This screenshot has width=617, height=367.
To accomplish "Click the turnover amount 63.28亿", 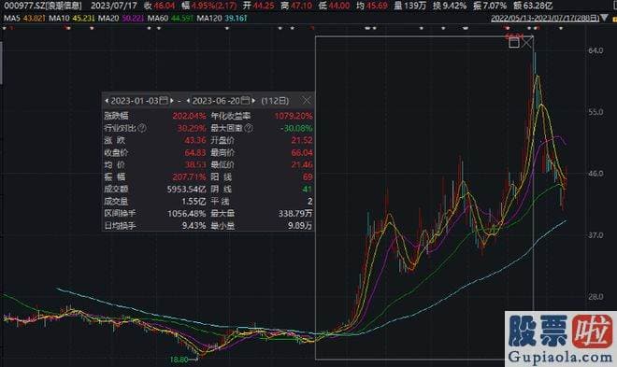I will (x=538, y=6).
